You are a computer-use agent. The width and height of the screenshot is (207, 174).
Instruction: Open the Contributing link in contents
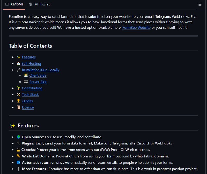(32, 88)
